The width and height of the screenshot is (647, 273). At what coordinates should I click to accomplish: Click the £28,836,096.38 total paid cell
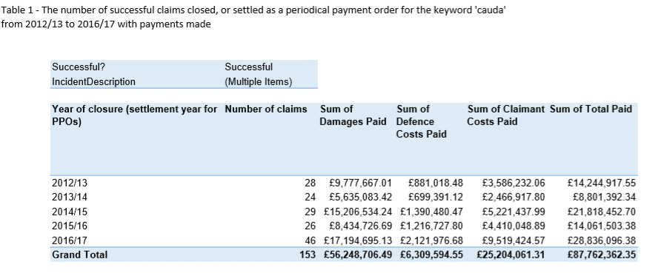point(602,240)
